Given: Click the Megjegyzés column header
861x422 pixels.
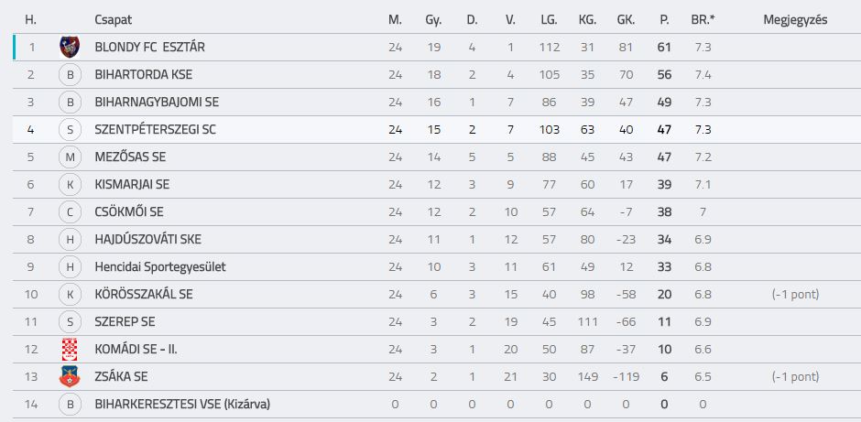Looking at the screenshot, I should (795, 20).
